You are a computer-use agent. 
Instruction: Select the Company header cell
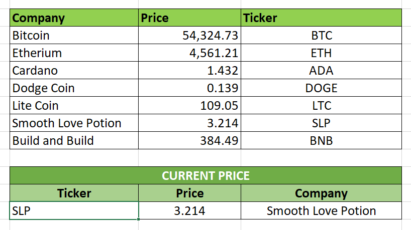click(74, 19)
